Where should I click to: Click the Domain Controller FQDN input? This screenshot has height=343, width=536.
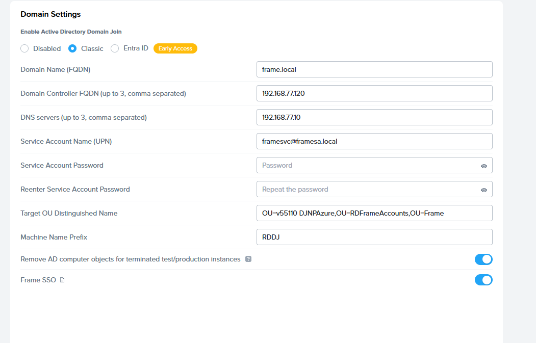374,93
